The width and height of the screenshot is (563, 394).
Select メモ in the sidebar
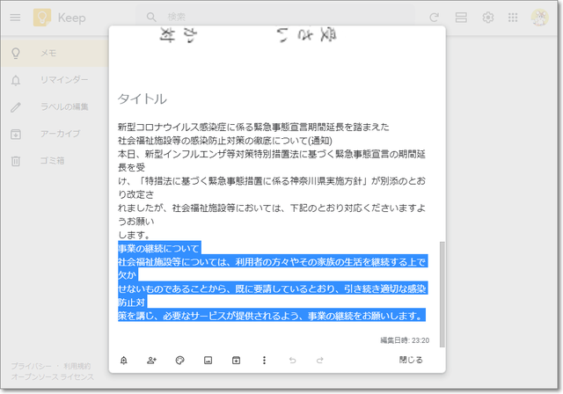point(48,54)
